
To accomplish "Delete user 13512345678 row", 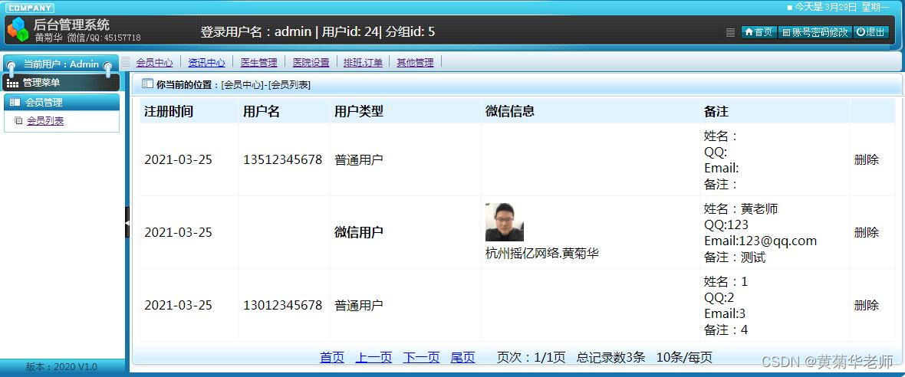I will 867,160.
